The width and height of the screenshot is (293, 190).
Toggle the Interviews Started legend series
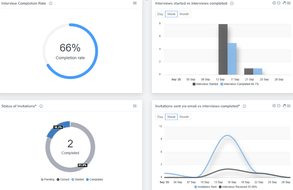pyautogui.click(x=205, y=84)
